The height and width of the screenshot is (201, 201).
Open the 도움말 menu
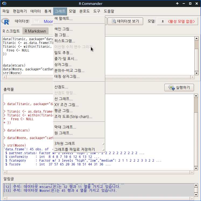click(109, 11)
